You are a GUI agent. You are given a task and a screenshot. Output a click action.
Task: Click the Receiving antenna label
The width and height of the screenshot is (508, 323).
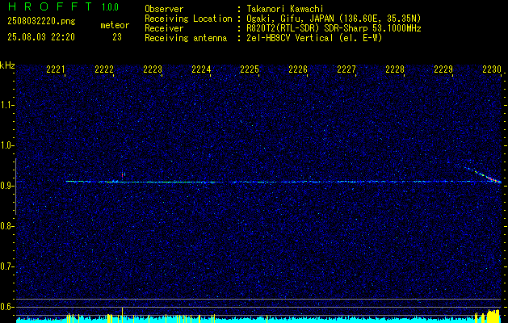(186, 39)
